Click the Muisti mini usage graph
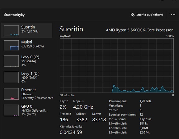 (x=11, y=45)
